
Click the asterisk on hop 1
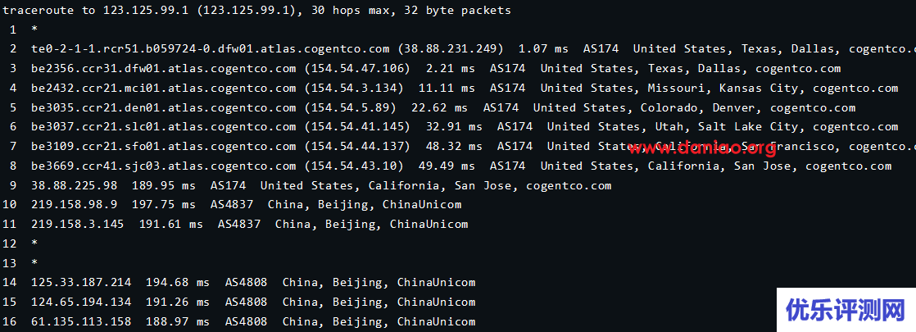34,30
